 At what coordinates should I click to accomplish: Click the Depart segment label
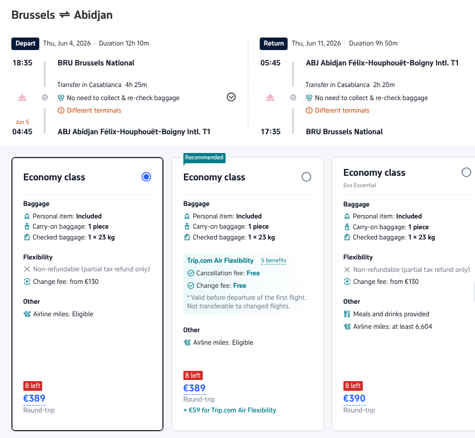26,43
